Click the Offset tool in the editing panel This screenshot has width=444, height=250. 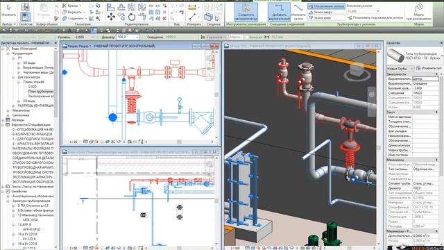pyautogui.click(x=121, y=7)
